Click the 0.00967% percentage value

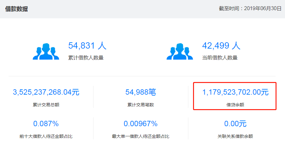[141, 124]
